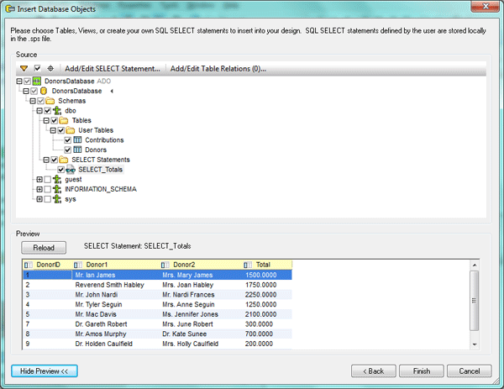This screenshot has width=504, height=389.
Task: Collapse the SELECT Statements node
Action: pos(46,160)
